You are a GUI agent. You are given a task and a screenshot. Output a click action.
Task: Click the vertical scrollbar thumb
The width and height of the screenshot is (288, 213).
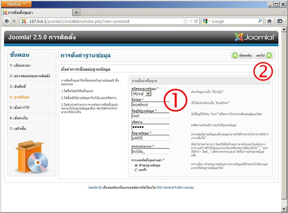click(284, 115)
